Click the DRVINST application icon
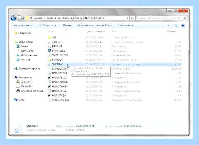The height and width of the screenshot is (145, 199). click(x=49, y=46)
